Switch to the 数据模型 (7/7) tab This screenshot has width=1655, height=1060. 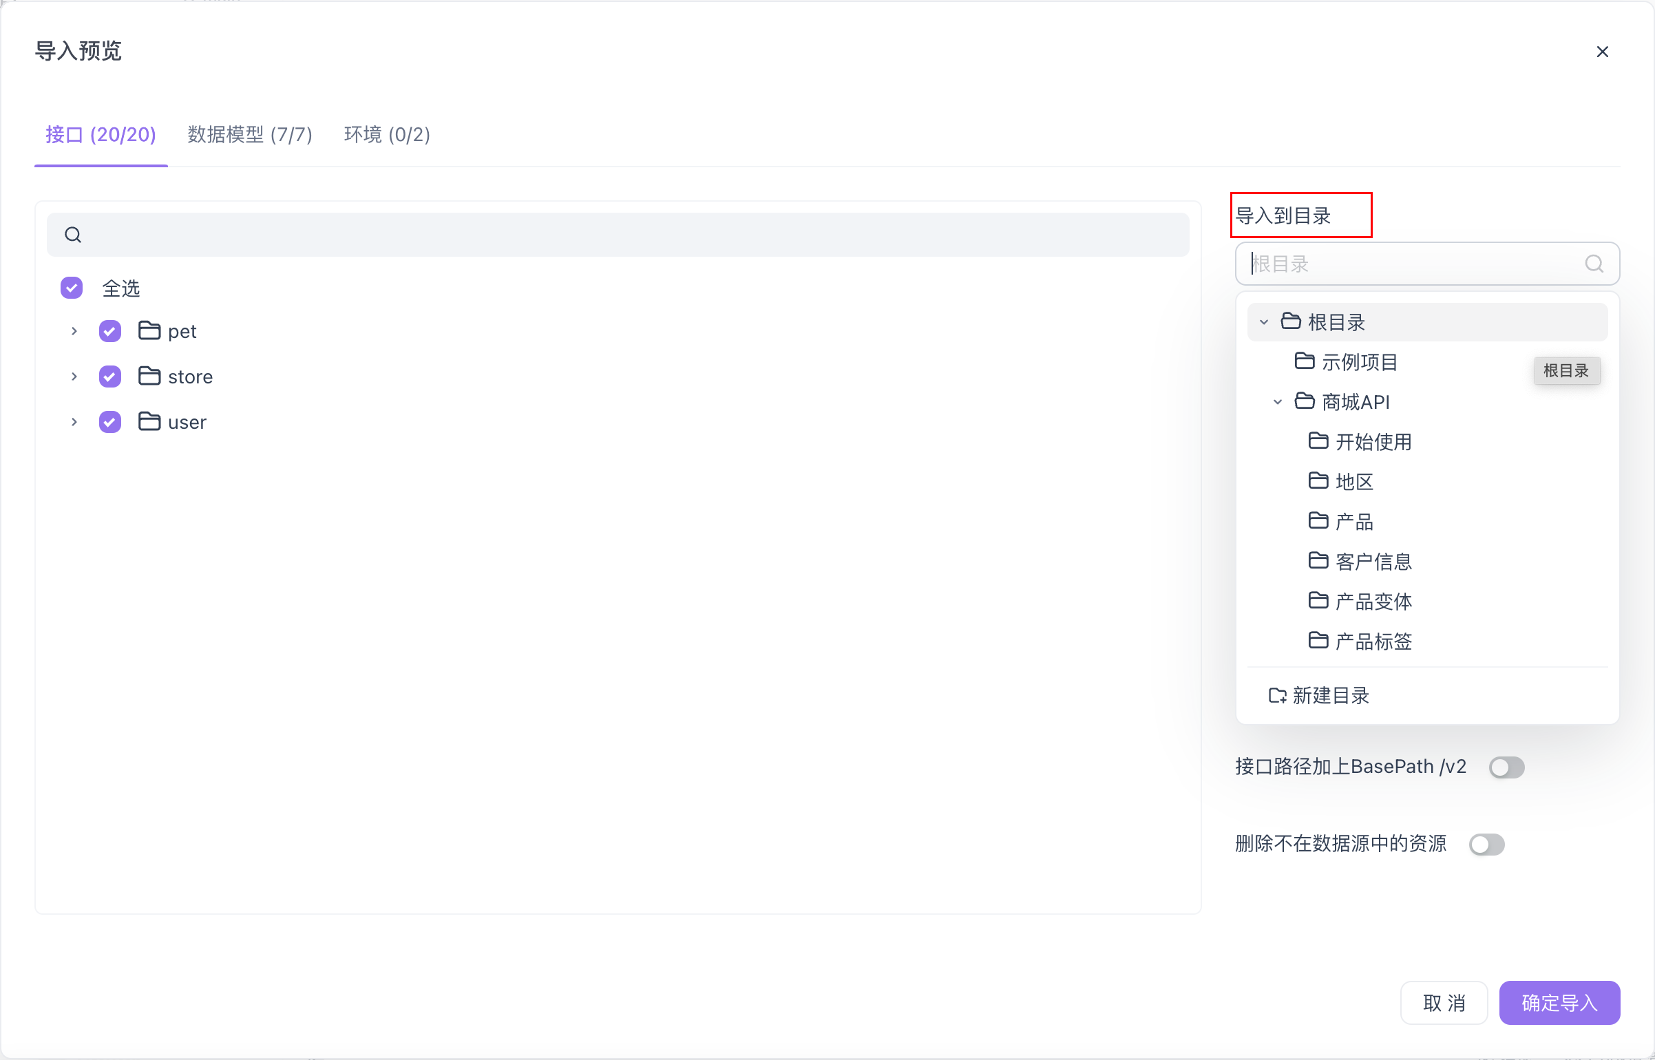tap(249, 135)
